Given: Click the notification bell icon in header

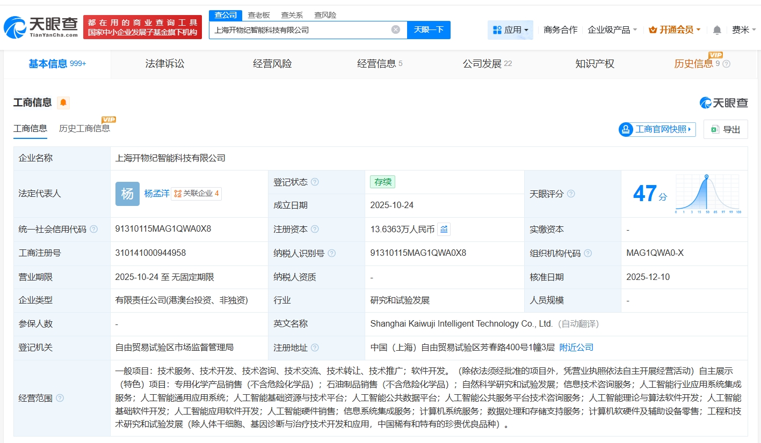Looking at the screenshot, I should pyautogui.click(x=717, y=30).
